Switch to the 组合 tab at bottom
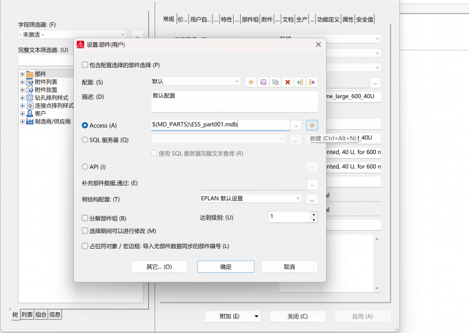The height and width of the screenshot is (333, 469). [41, 315]
